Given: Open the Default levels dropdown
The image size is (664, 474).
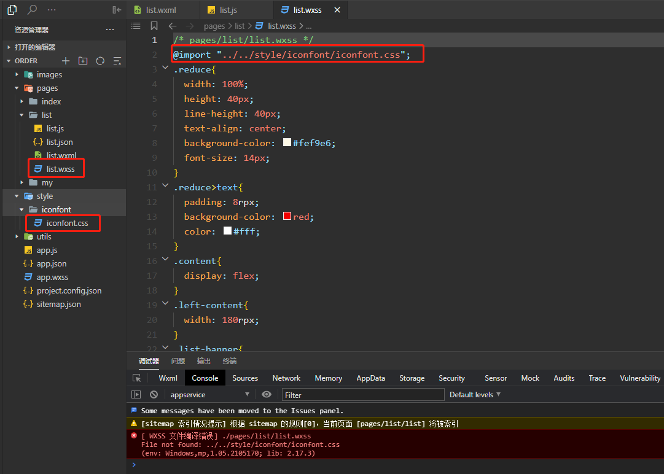Looking at the screenshot, I should 475,394.
